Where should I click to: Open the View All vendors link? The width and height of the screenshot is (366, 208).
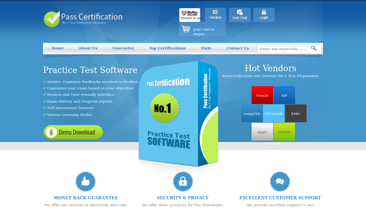(x=270, y=143)
